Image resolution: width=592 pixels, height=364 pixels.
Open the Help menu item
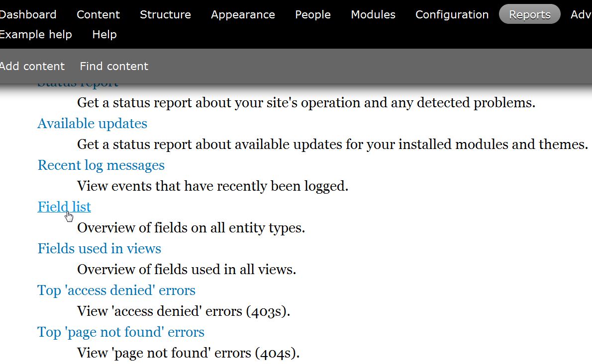104,34
